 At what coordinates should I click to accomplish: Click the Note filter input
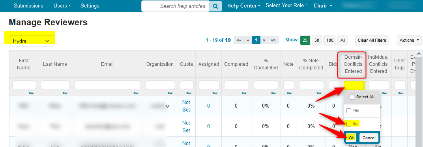[x=289, y=86]
